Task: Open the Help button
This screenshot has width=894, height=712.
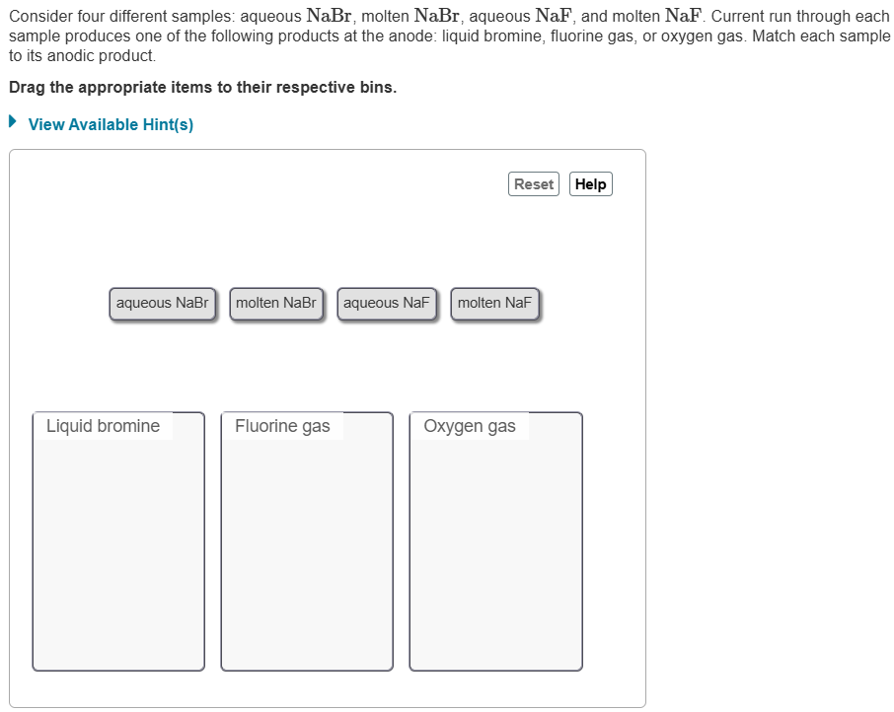Action: tap(590, 183)
